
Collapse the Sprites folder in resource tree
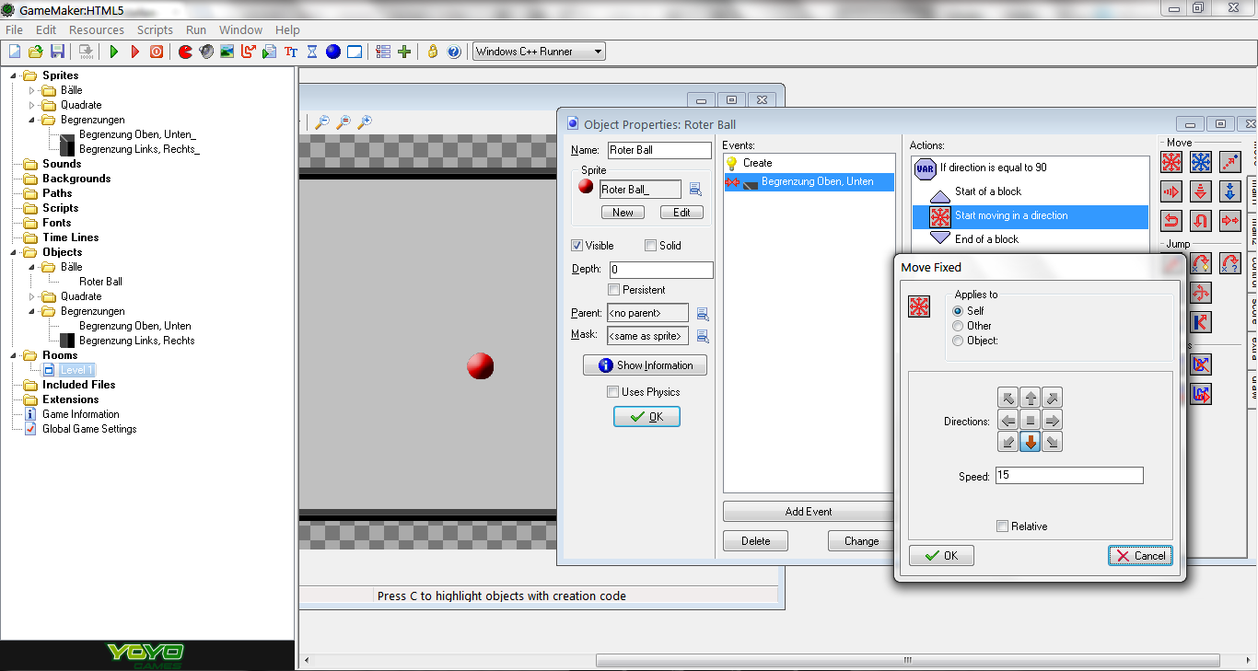click(13, 75)
